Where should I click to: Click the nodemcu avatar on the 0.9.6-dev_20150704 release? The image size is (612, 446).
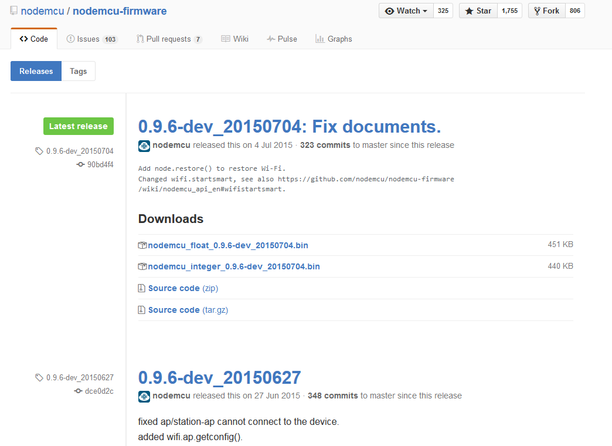[144, 146]
